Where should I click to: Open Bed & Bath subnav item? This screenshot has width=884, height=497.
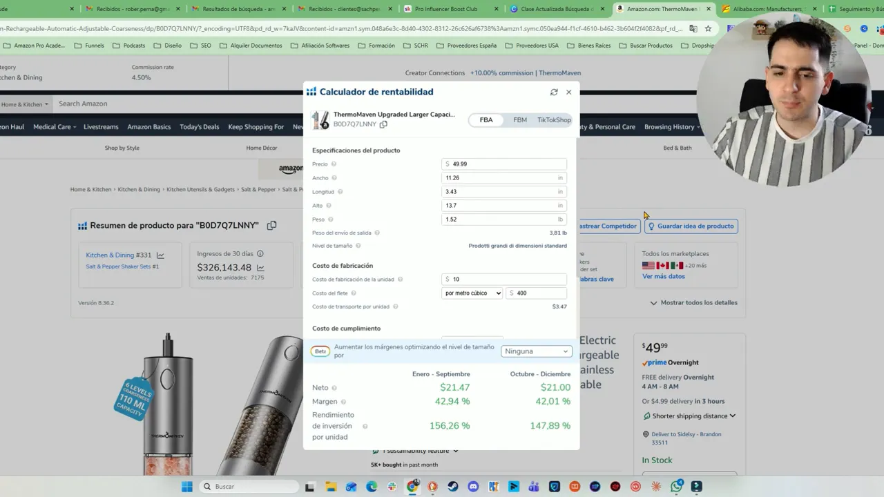(x=678, y=148)
